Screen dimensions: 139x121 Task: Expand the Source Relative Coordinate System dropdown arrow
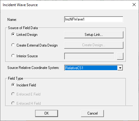(120, 68)
